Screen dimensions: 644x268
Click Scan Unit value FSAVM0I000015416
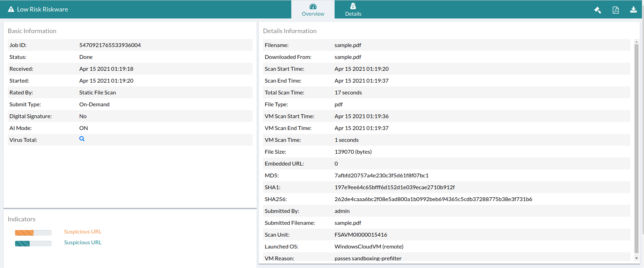pos(361,235)
